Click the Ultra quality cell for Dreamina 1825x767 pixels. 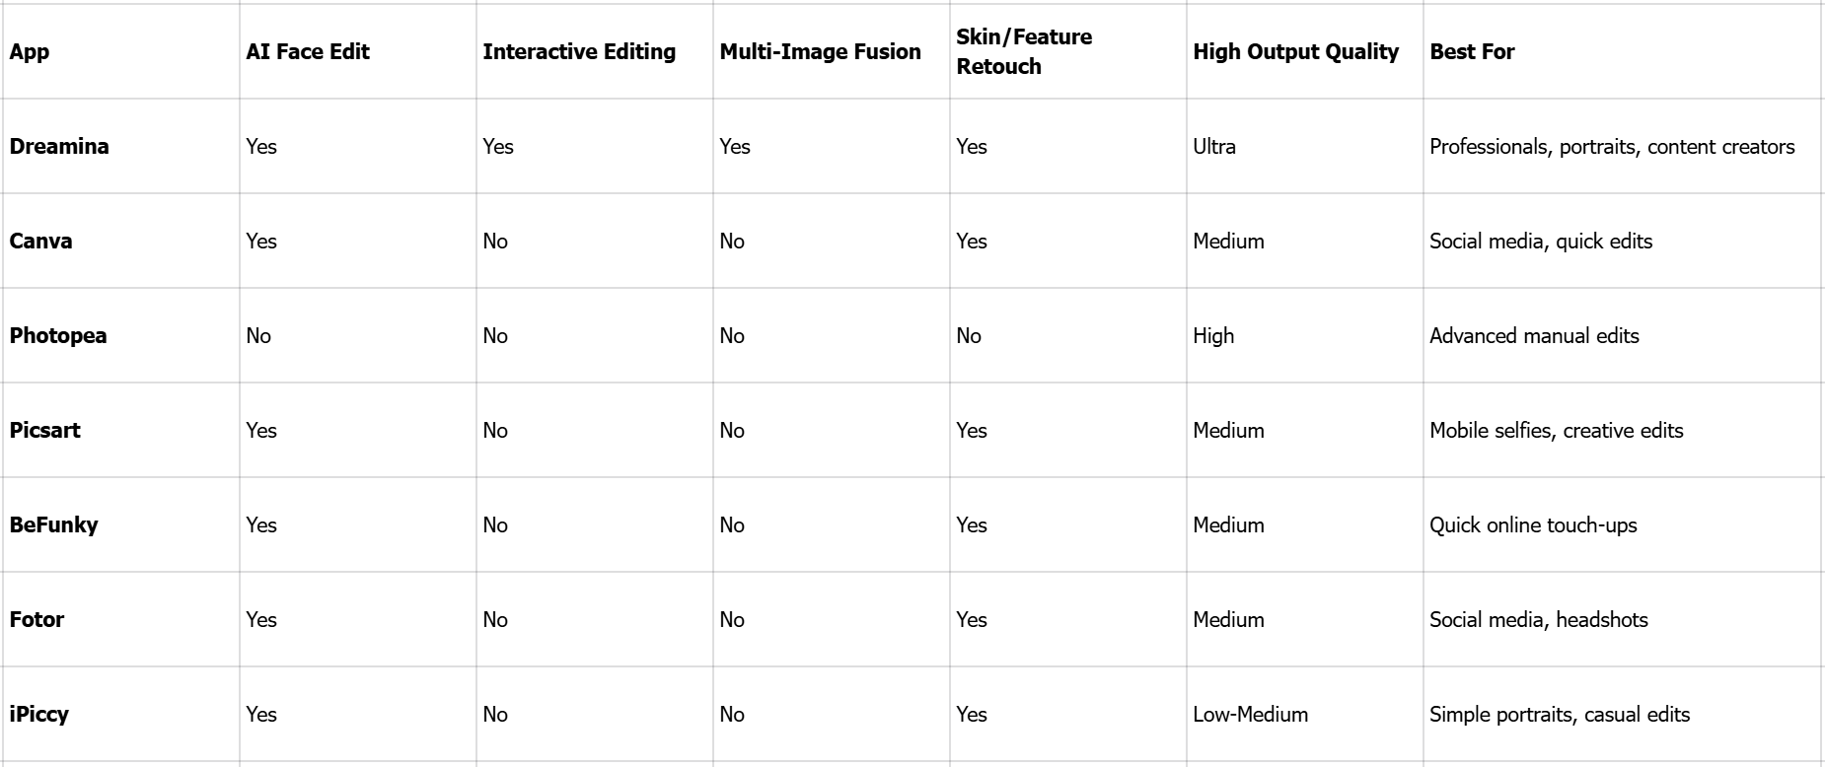click(1214, 147)
